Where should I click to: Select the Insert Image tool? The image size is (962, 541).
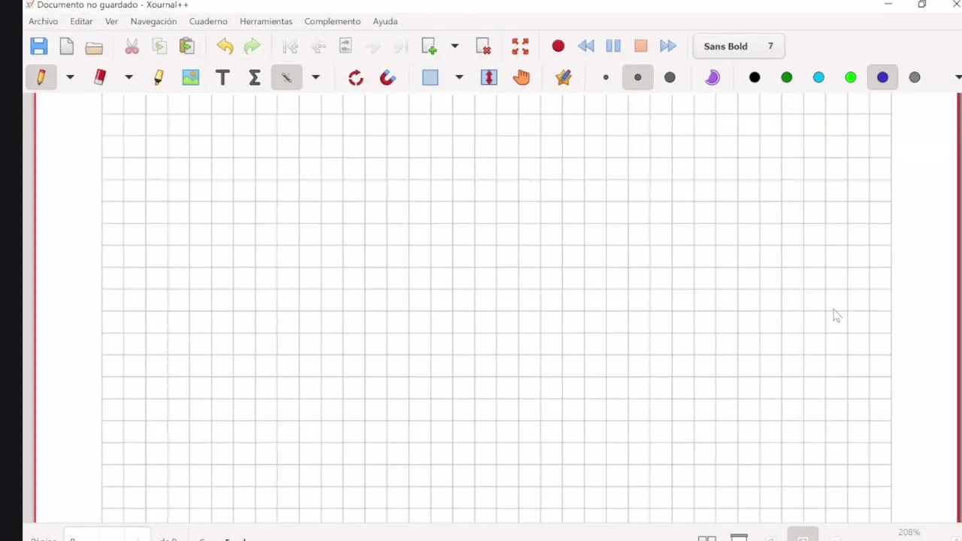click(191, 77)
